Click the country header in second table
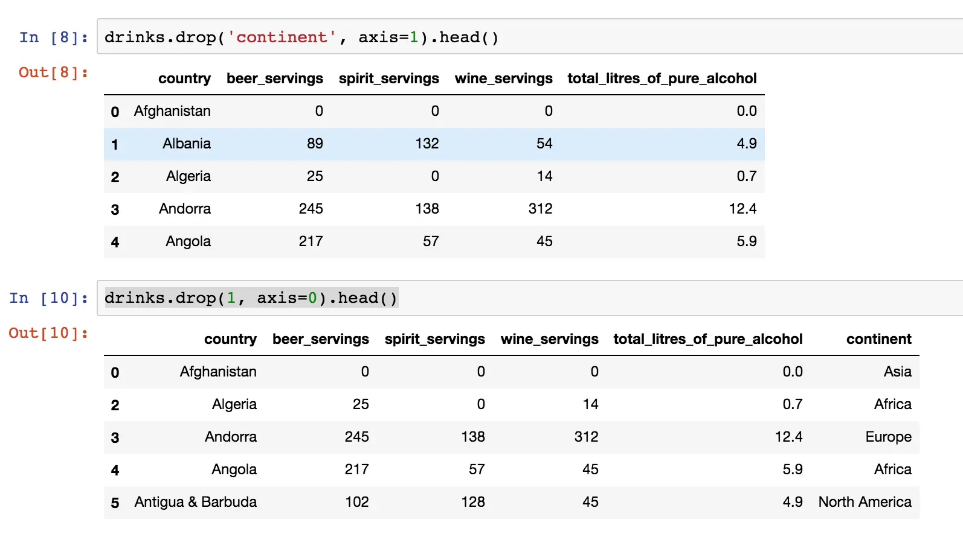 tap(230, 339)
